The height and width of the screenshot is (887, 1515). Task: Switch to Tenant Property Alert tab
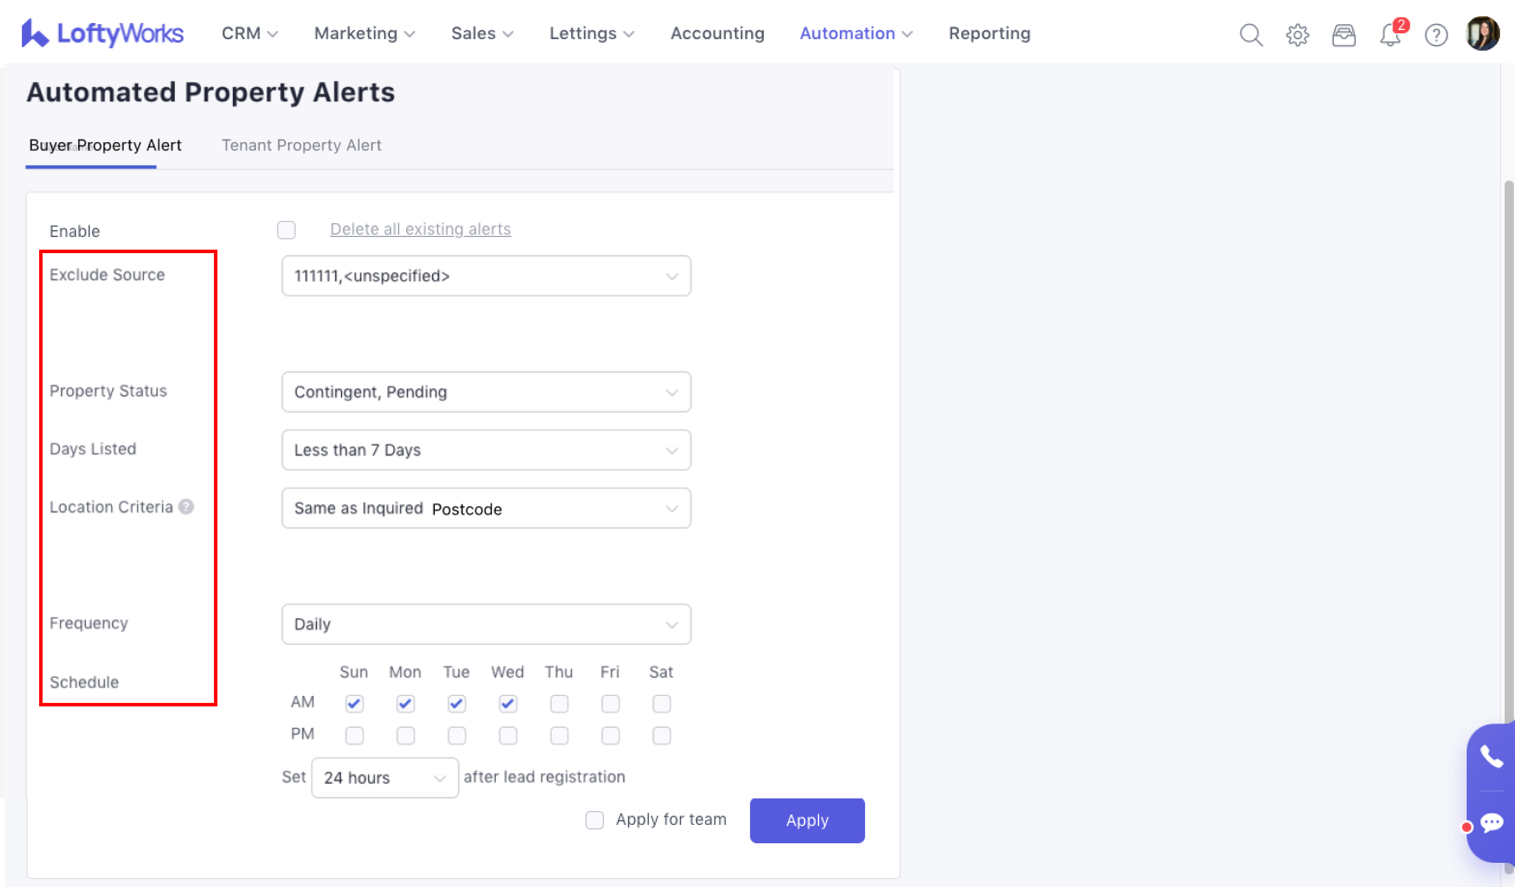coord(301,145)
